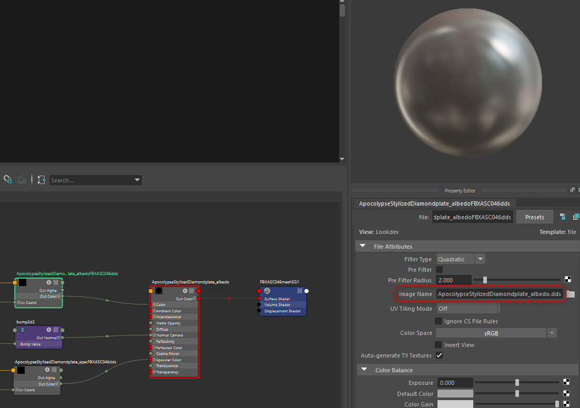The image size is (580, 408).
Task: Click the Image Name browse folder icon
Action: [571, 294]
